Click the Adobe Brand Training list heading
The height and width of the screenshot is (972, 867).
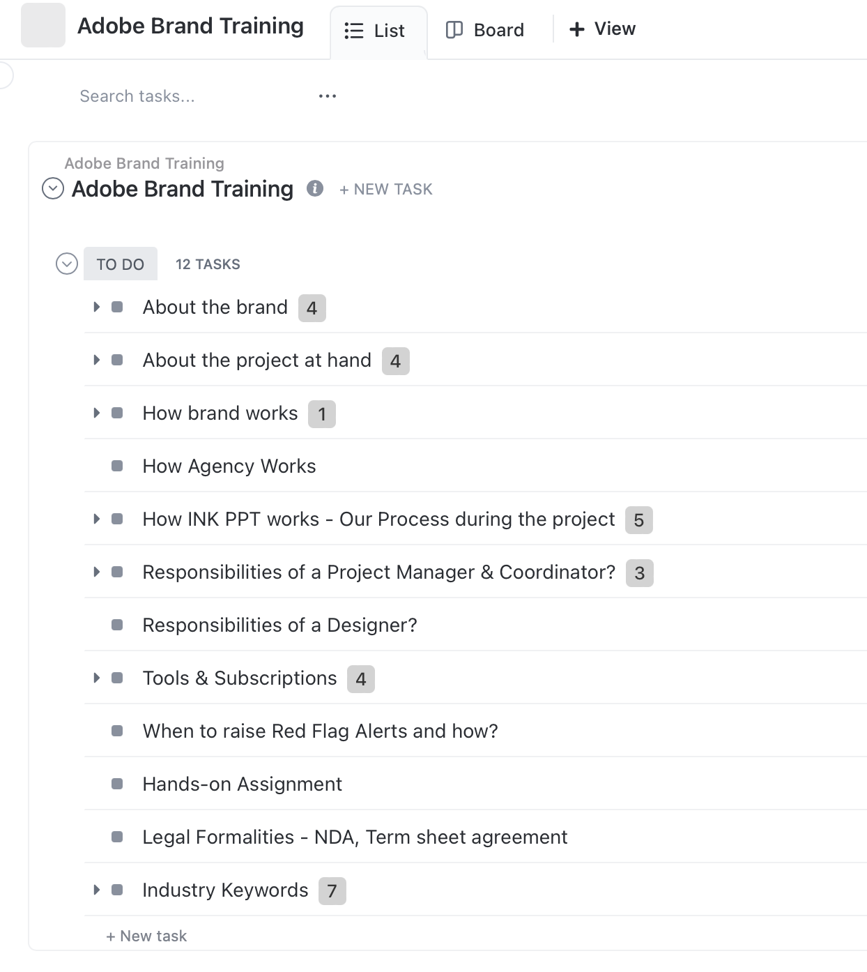(183, 189)
